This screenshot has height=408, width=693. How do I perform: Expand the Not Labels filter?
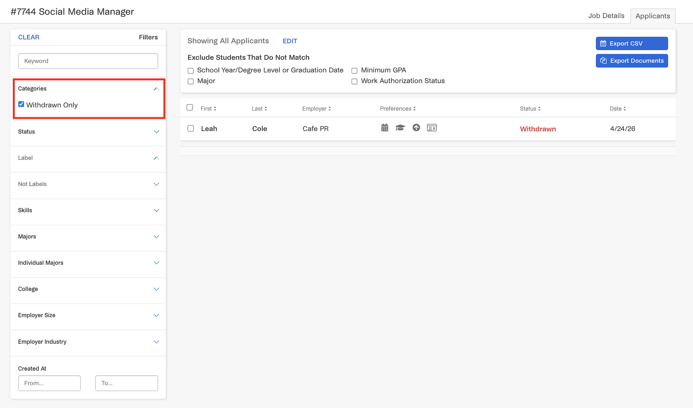[x=156, y=184]
